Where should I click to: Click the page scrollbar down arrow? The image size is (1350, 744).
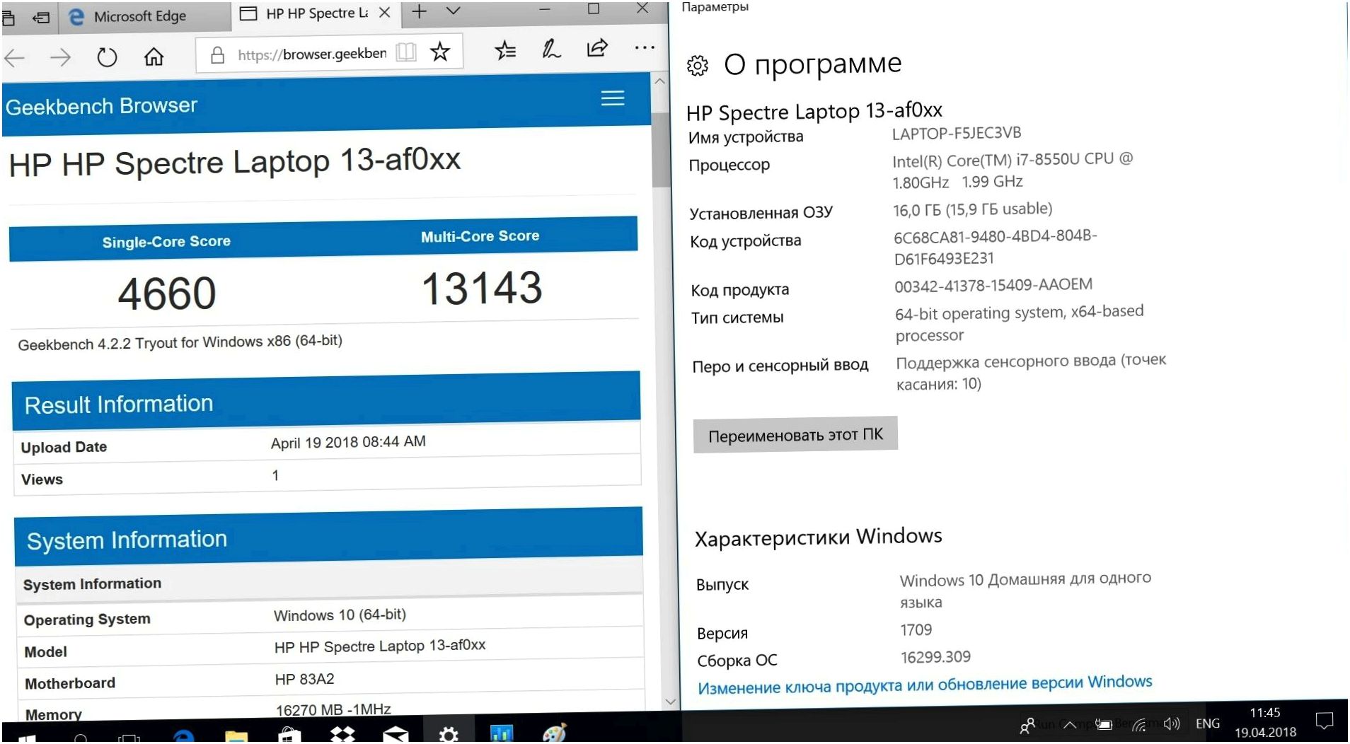[x=670, y=702]
